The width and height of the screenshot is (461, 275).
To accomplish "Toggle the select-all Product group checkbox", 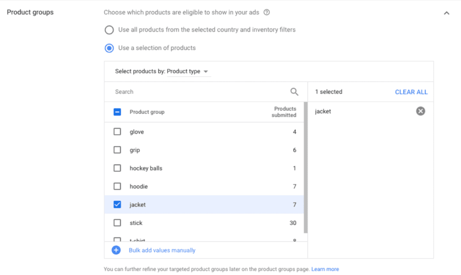I will pos(118,112).
